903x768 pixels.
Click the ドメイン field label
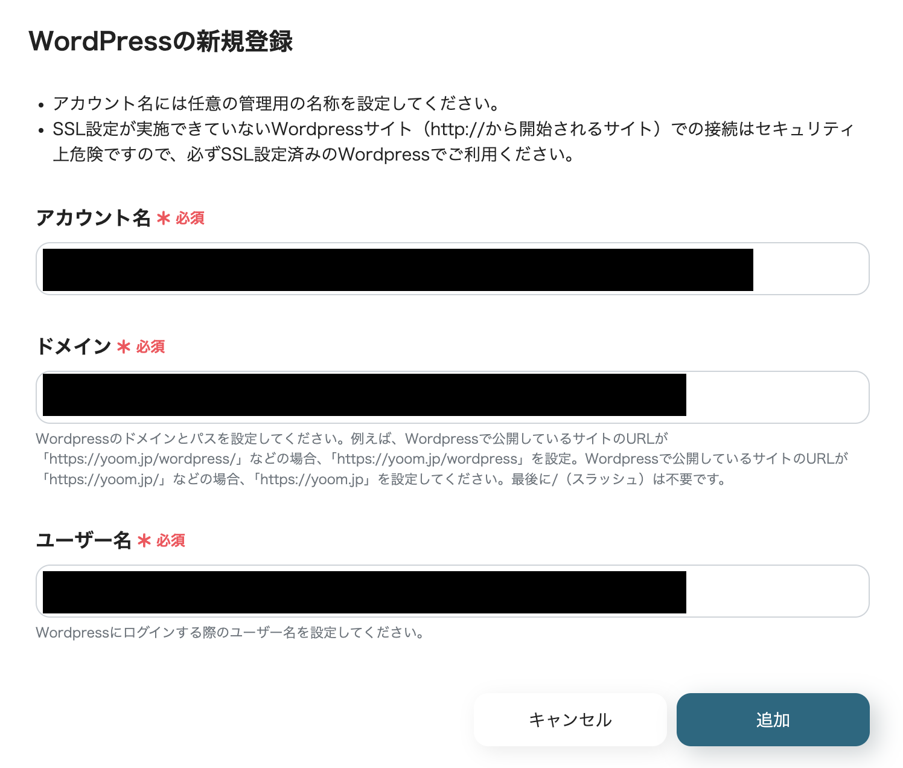[74, 347]
